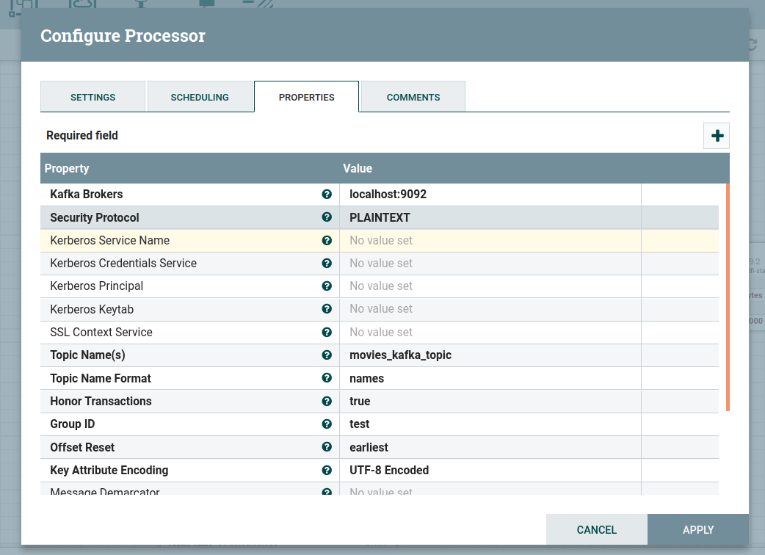This screenshot has width=765, height=555.
Task: Cancel the processor configuration
Action: (x=596, y=529)
